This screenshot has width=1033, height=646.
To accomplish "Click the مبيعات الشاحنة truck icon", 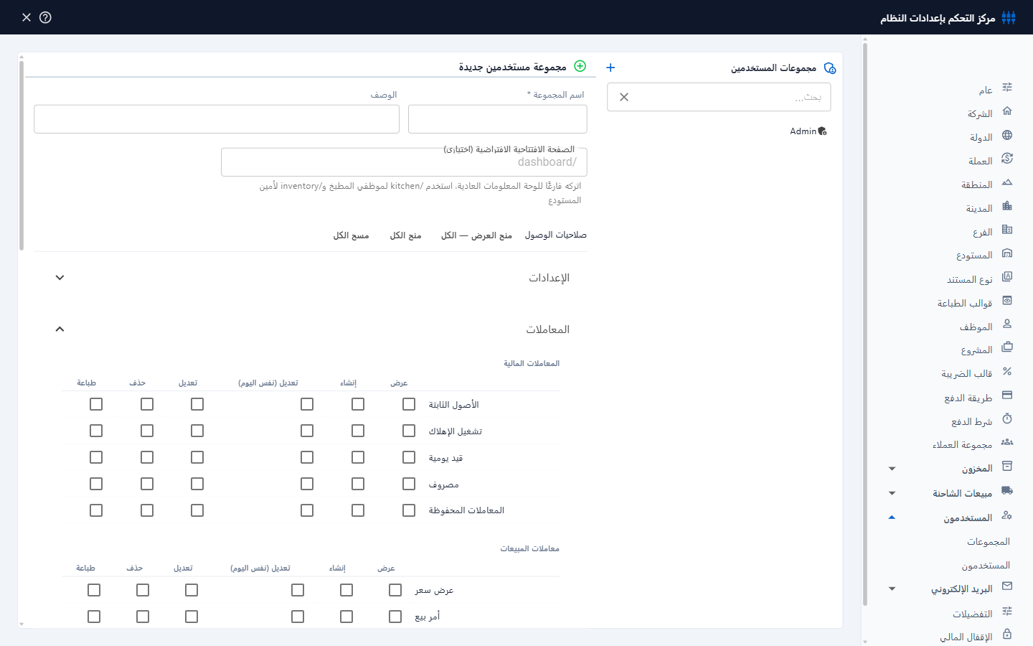I will coord(1007,491).
